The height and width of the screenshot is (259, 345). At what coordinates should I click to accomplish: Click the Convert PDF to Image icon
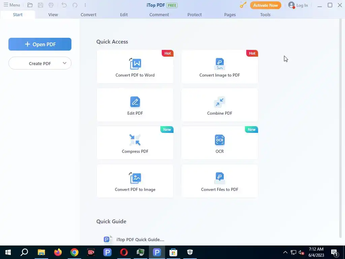coord(135,178)
